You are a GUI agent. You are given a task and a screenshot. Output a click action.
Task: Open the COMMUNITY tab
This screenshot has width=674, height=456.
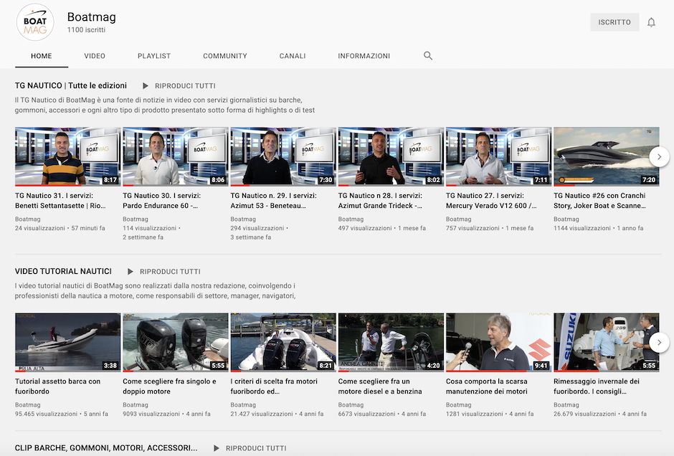[x=225, y=56]
